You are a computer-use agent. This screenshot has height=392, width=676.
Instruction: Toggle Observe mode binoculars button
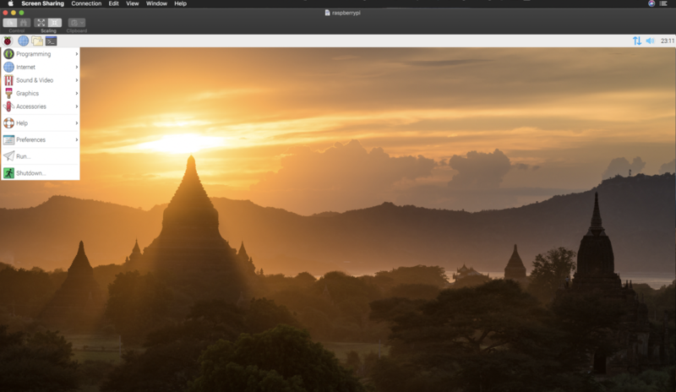click(x=24, y=23)
